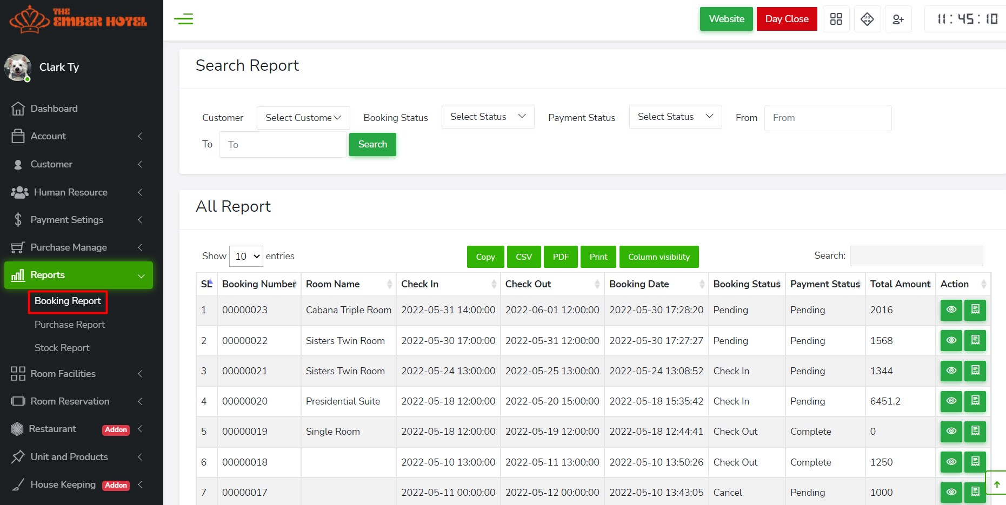This screenshot has height=505, width=1006.
Task: Click the scroll-to-top arrow button
Action: (996, 484)
